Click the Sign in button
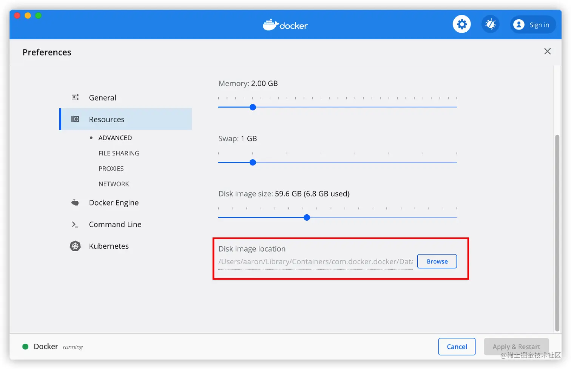This screenshot has height=369, width=571. click(533, 25)
